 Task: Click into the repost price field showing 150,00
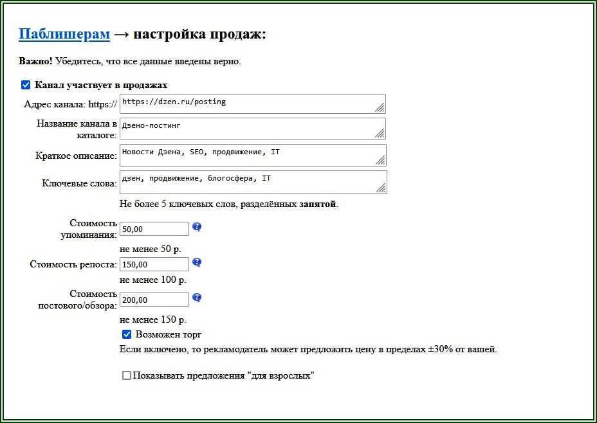point(153,264)
